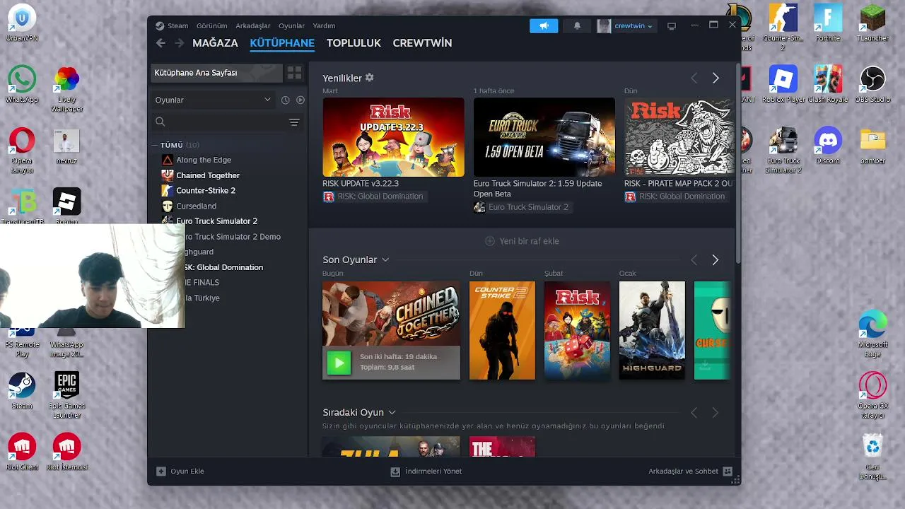Select Euro Truck Simulator 2 Demo in list
The image size is (905, 509).
pyautogui.click(x=233, y=237)
